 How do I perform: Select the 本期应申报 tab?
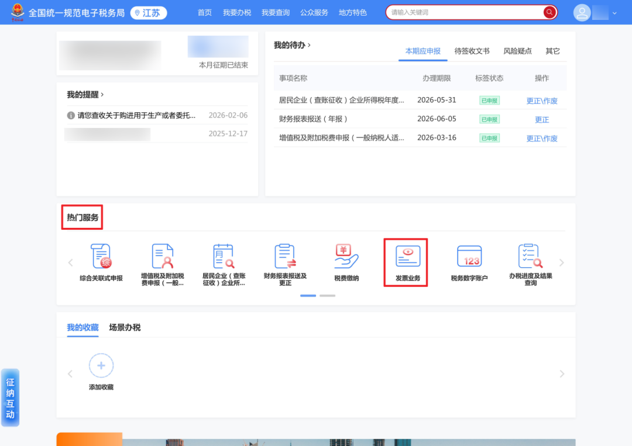[423, 51]
